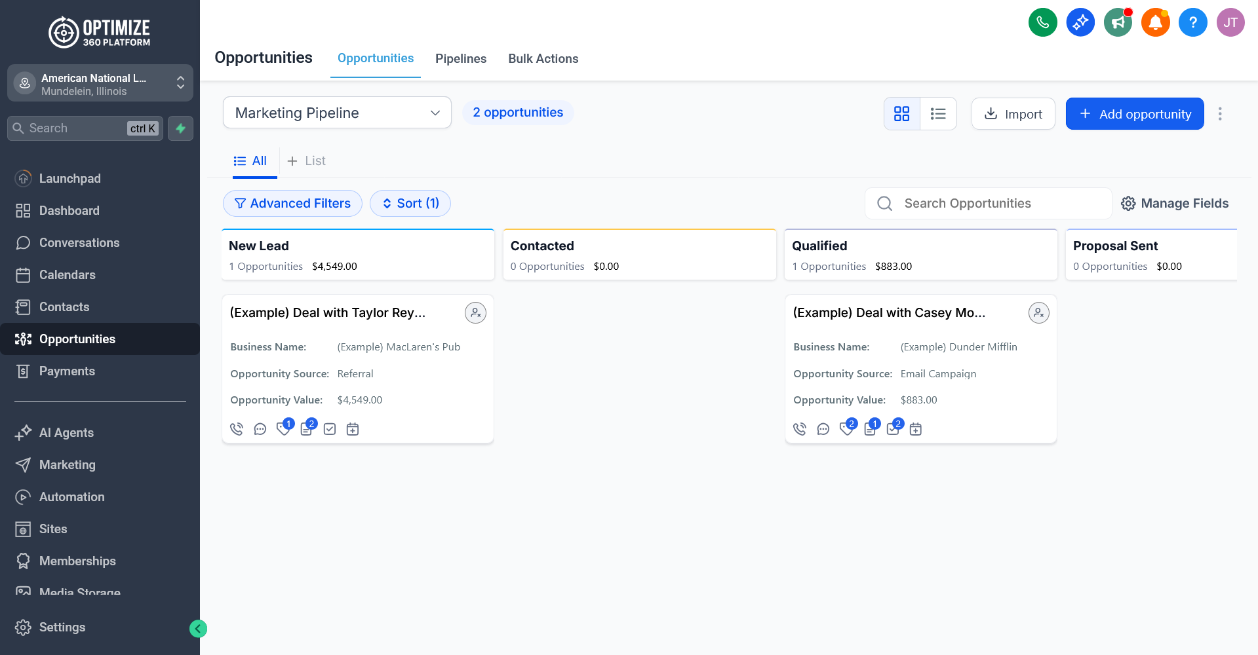Open the announcements megaphone icon
This screenshot has width=1258, height=655.
[1118, 23]
